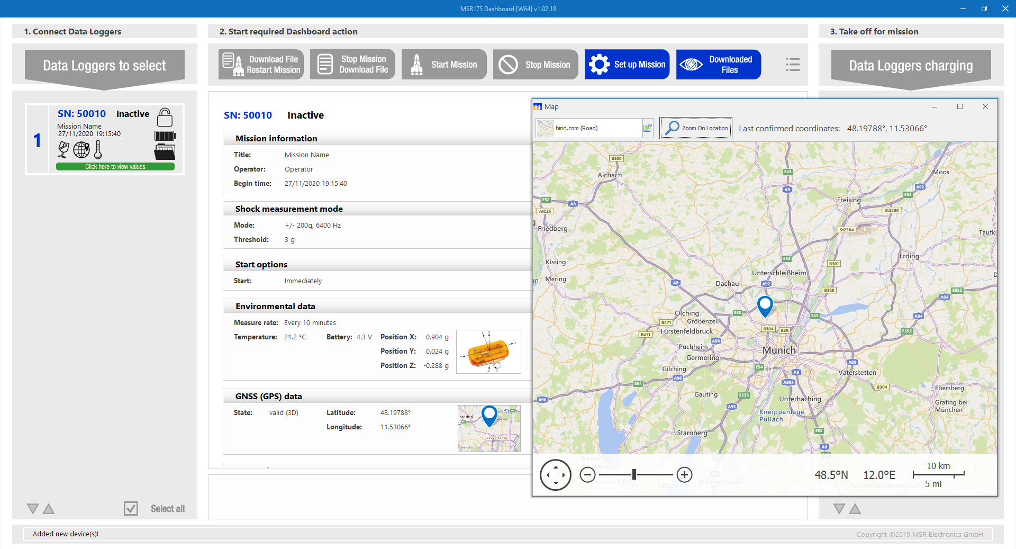Click the up arrow under Data Loggers charging
The height and width of the screenshot is (549, 1016).
[855, 509]
